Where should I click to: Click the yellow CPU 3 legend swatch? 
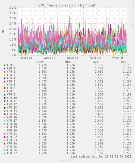tap(5, 75)
